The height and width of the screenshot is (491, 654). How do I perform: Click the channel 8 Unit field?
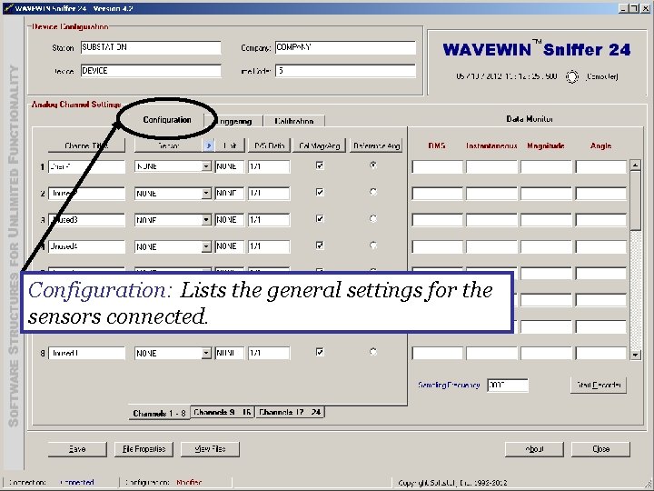pyautogui.click(x=230, y=354)
